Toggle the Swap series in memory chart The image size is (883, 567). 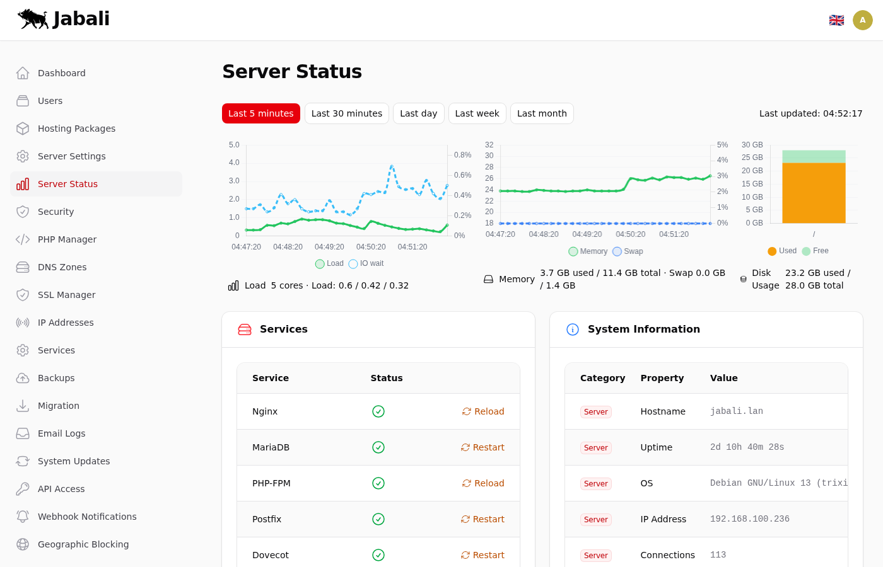628,251
